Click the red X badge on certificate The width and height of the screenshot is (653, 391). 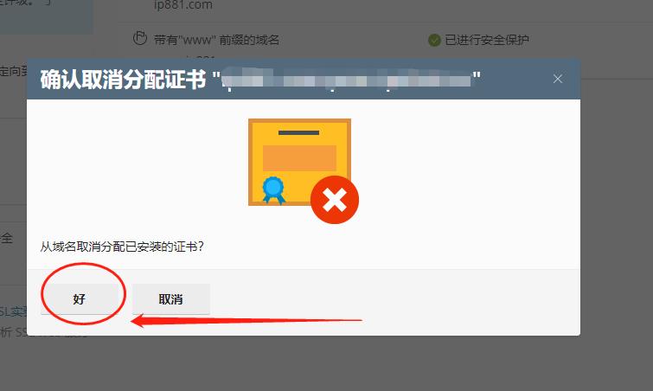[x=335, y=200]
